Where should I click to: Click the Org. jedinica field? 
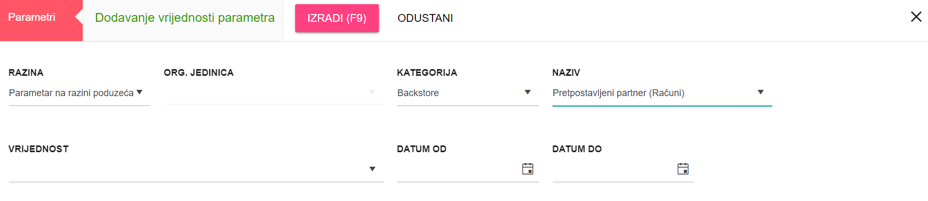coord(273,93)
